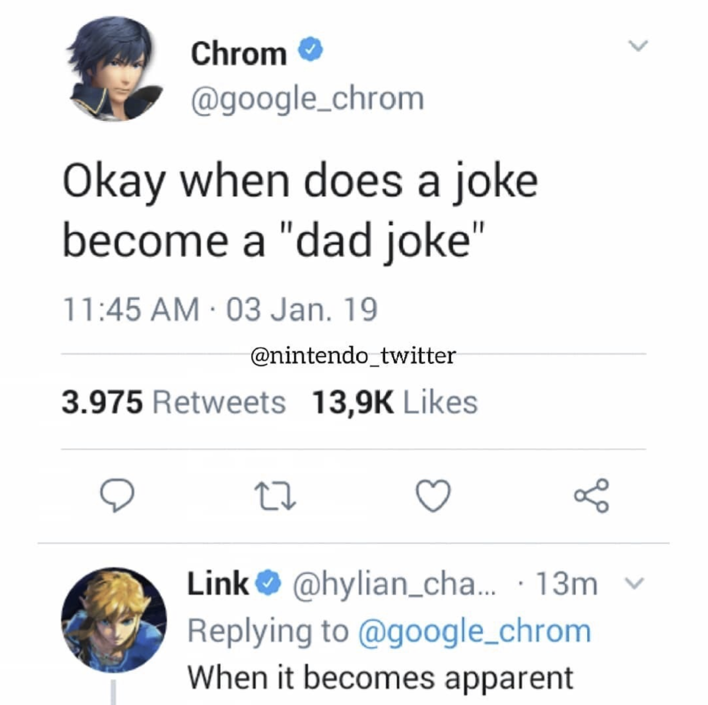
Task: Click the retweet arrows icon
Action: [275, 497]
